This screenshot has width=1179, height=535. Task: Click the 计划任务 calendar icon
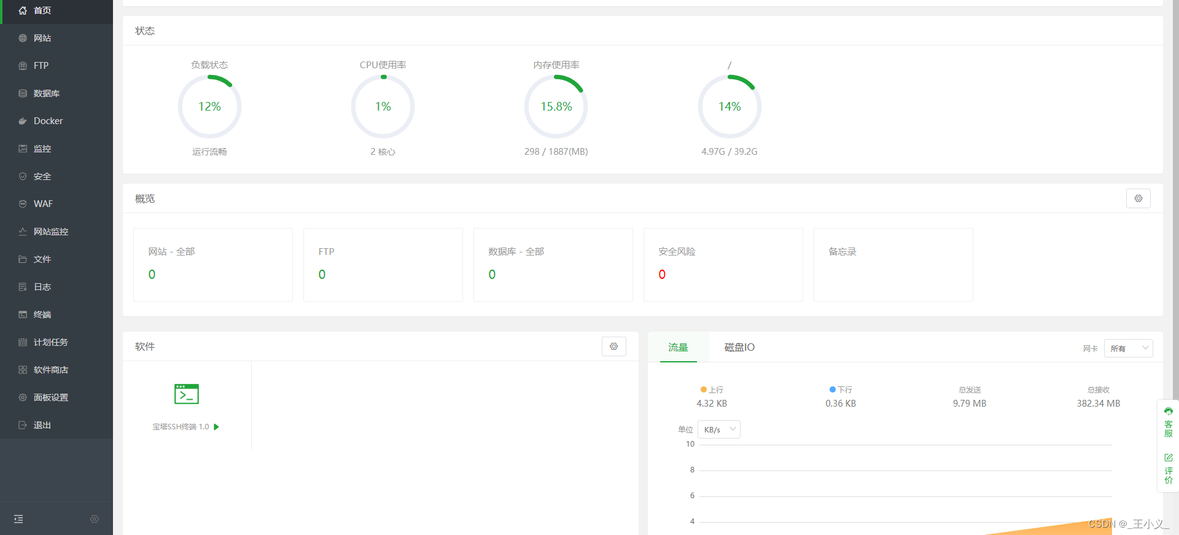click(x=23, y=342)
